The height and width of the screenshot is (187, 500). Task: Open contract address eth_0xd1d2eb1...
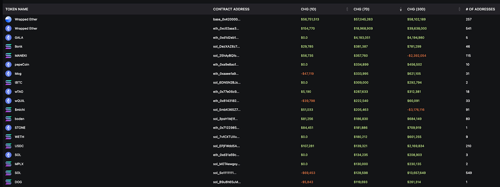click(226, 37)
